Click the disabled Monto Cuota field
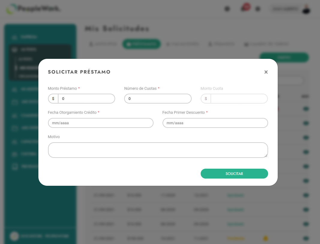 (239, 99)
